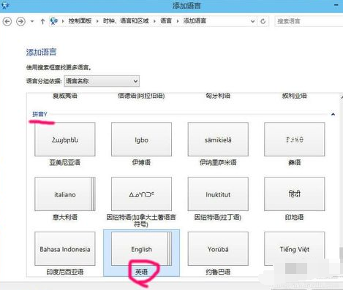Viewport: 343px width, 290px height.
Task: Select the Igbo language tile
Action: 141,144
